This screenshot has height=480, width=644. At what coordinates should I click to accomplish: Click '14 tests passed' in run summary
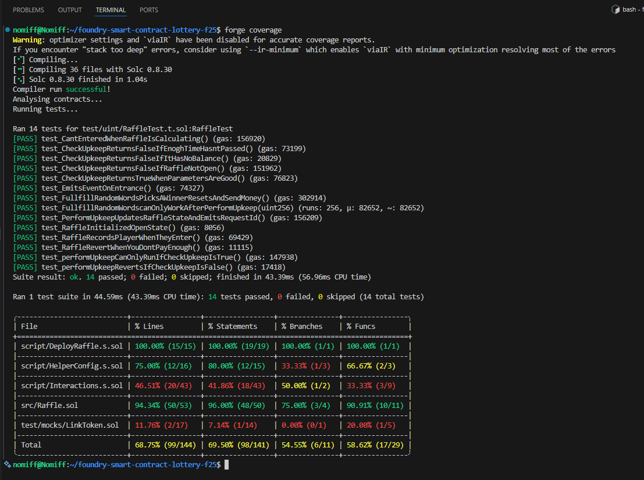pyautogui.click(x=239, y=296)
